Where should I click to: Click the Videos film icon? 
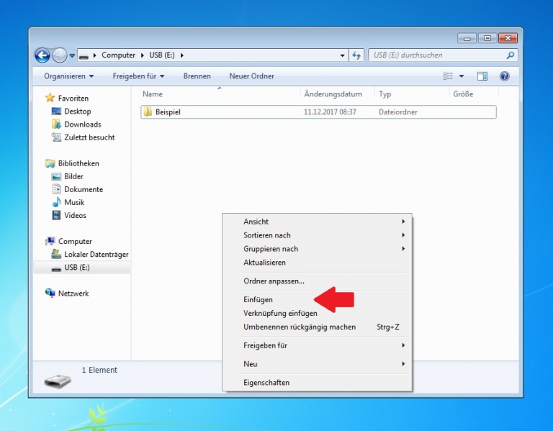[56, 215]
